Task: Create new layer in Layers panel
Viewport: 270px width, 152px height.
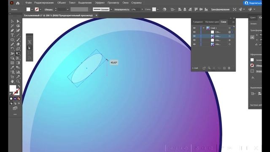Action: 224,68
